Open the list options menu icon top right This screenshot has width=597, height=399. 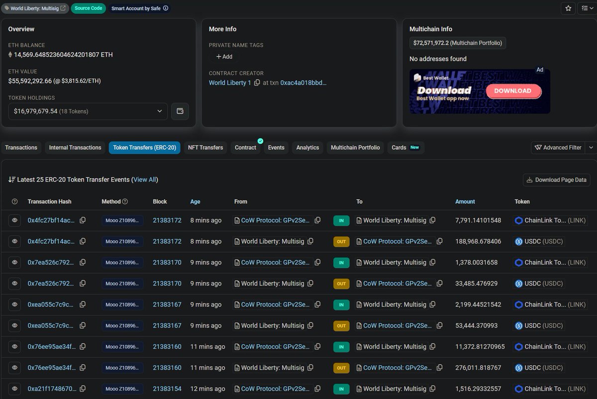point(587,8)
